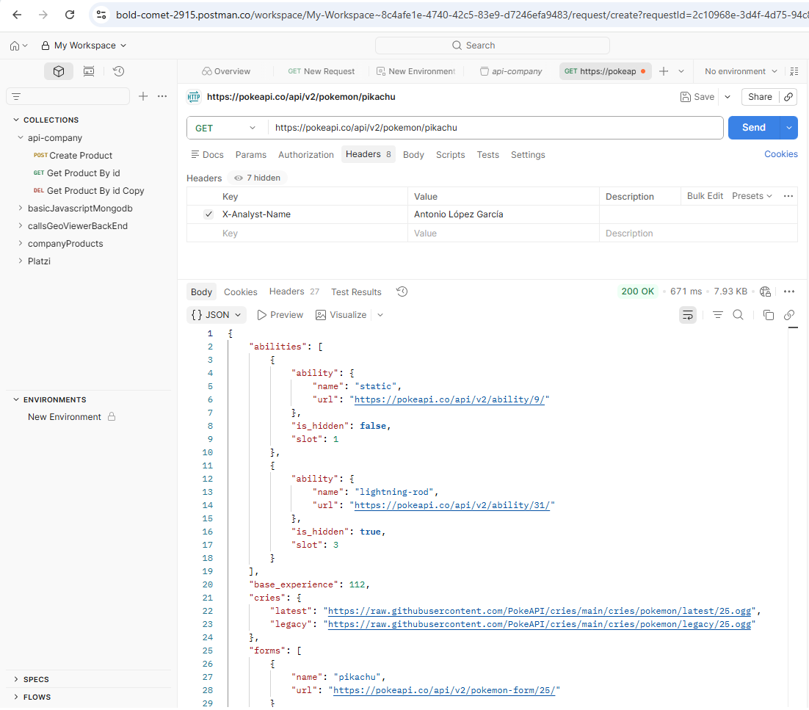Click the Save button

pyautogui.click(x=697, y=96)
